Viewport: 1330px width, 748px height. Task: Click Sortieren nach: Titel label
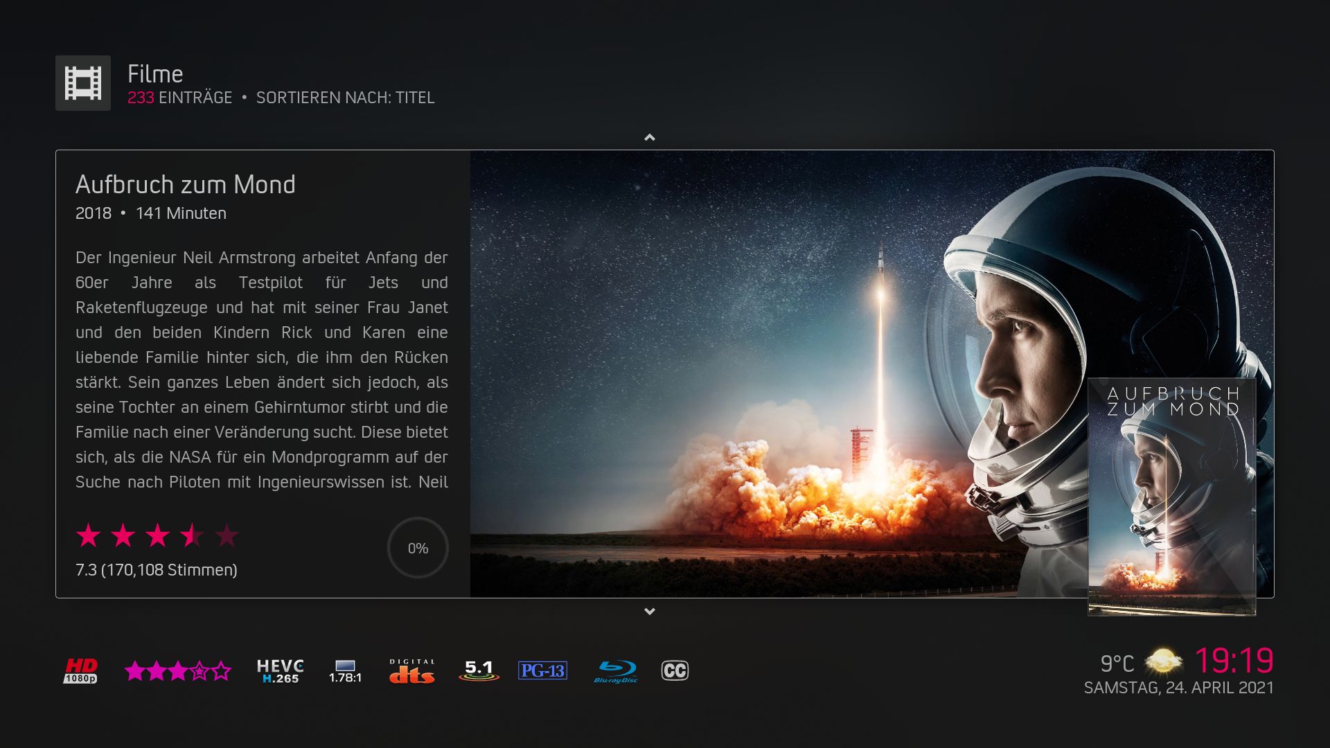[x=345, y=98]
